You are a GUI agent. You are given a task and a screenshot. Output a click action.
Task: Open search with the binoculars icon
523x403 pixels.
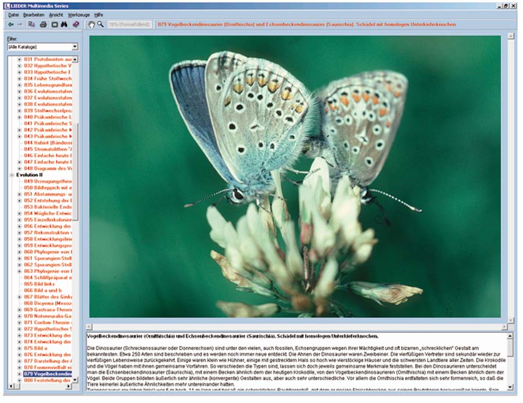pos(64,24)
